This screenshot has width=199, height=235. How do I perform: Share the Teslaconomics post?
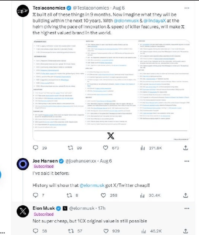[x=185, y=148]
